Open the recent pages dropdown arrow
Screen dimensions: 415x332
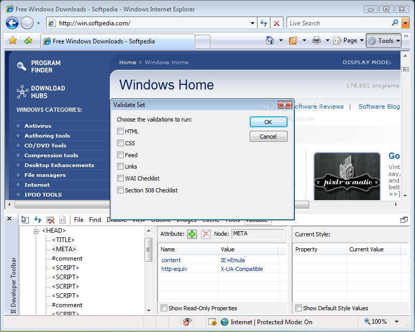(x=39, y=23)
